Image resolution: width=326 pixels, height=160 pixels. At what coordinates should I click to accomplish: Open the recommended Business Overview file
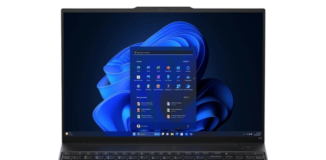(145, 116)
